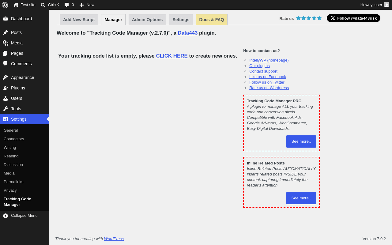This screenshot has width=392, height=245.
Task: Switch to the Add New Script tab
Action: tap(79, 20)
